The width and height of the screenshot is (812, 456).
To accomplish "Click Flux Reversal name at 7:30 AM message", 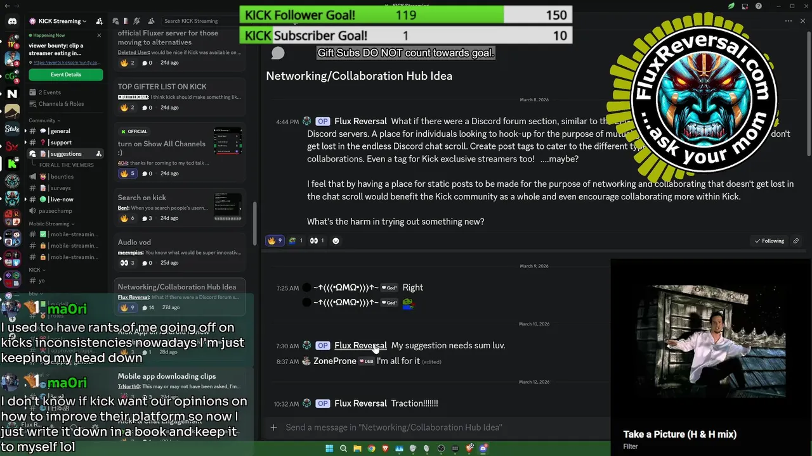I will point(360,345).
